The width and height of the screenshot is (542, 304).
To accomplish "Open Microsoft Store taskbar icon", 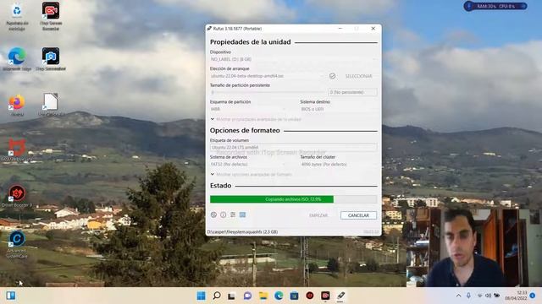I will 294,296.
